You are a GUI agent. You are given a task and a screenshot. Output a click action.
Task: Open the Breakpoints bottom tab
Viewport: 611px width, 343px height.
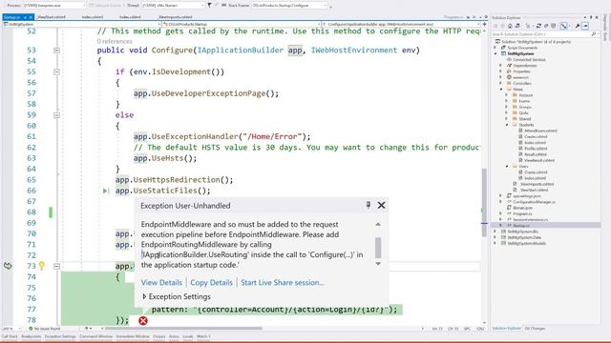pyautogui.click(x=32, y=336)
